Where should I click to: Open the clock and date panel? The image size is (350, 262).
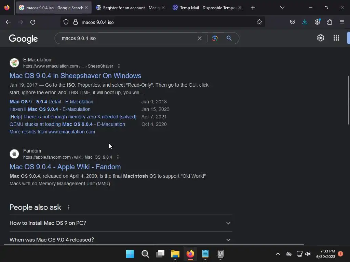(x=325, y=254)
